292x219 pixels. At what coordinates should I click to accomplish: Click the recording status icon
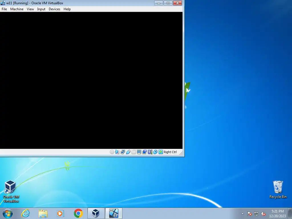click(x=144, y=152)
